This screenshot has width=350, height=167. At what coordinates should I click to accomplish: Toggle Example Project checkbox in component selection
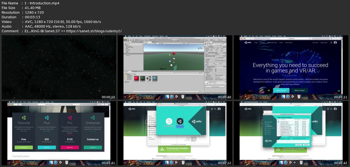click(279, 123)
